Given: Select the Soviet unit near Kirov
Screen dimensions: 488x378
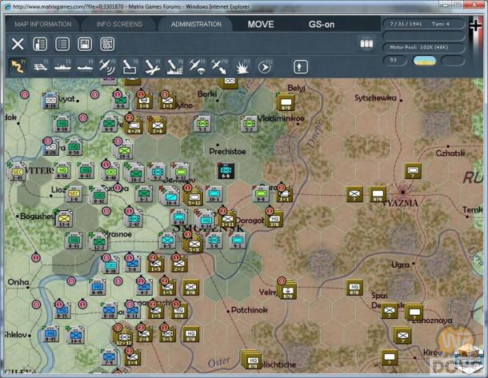Looking at the screenshot, I should 390,358.
